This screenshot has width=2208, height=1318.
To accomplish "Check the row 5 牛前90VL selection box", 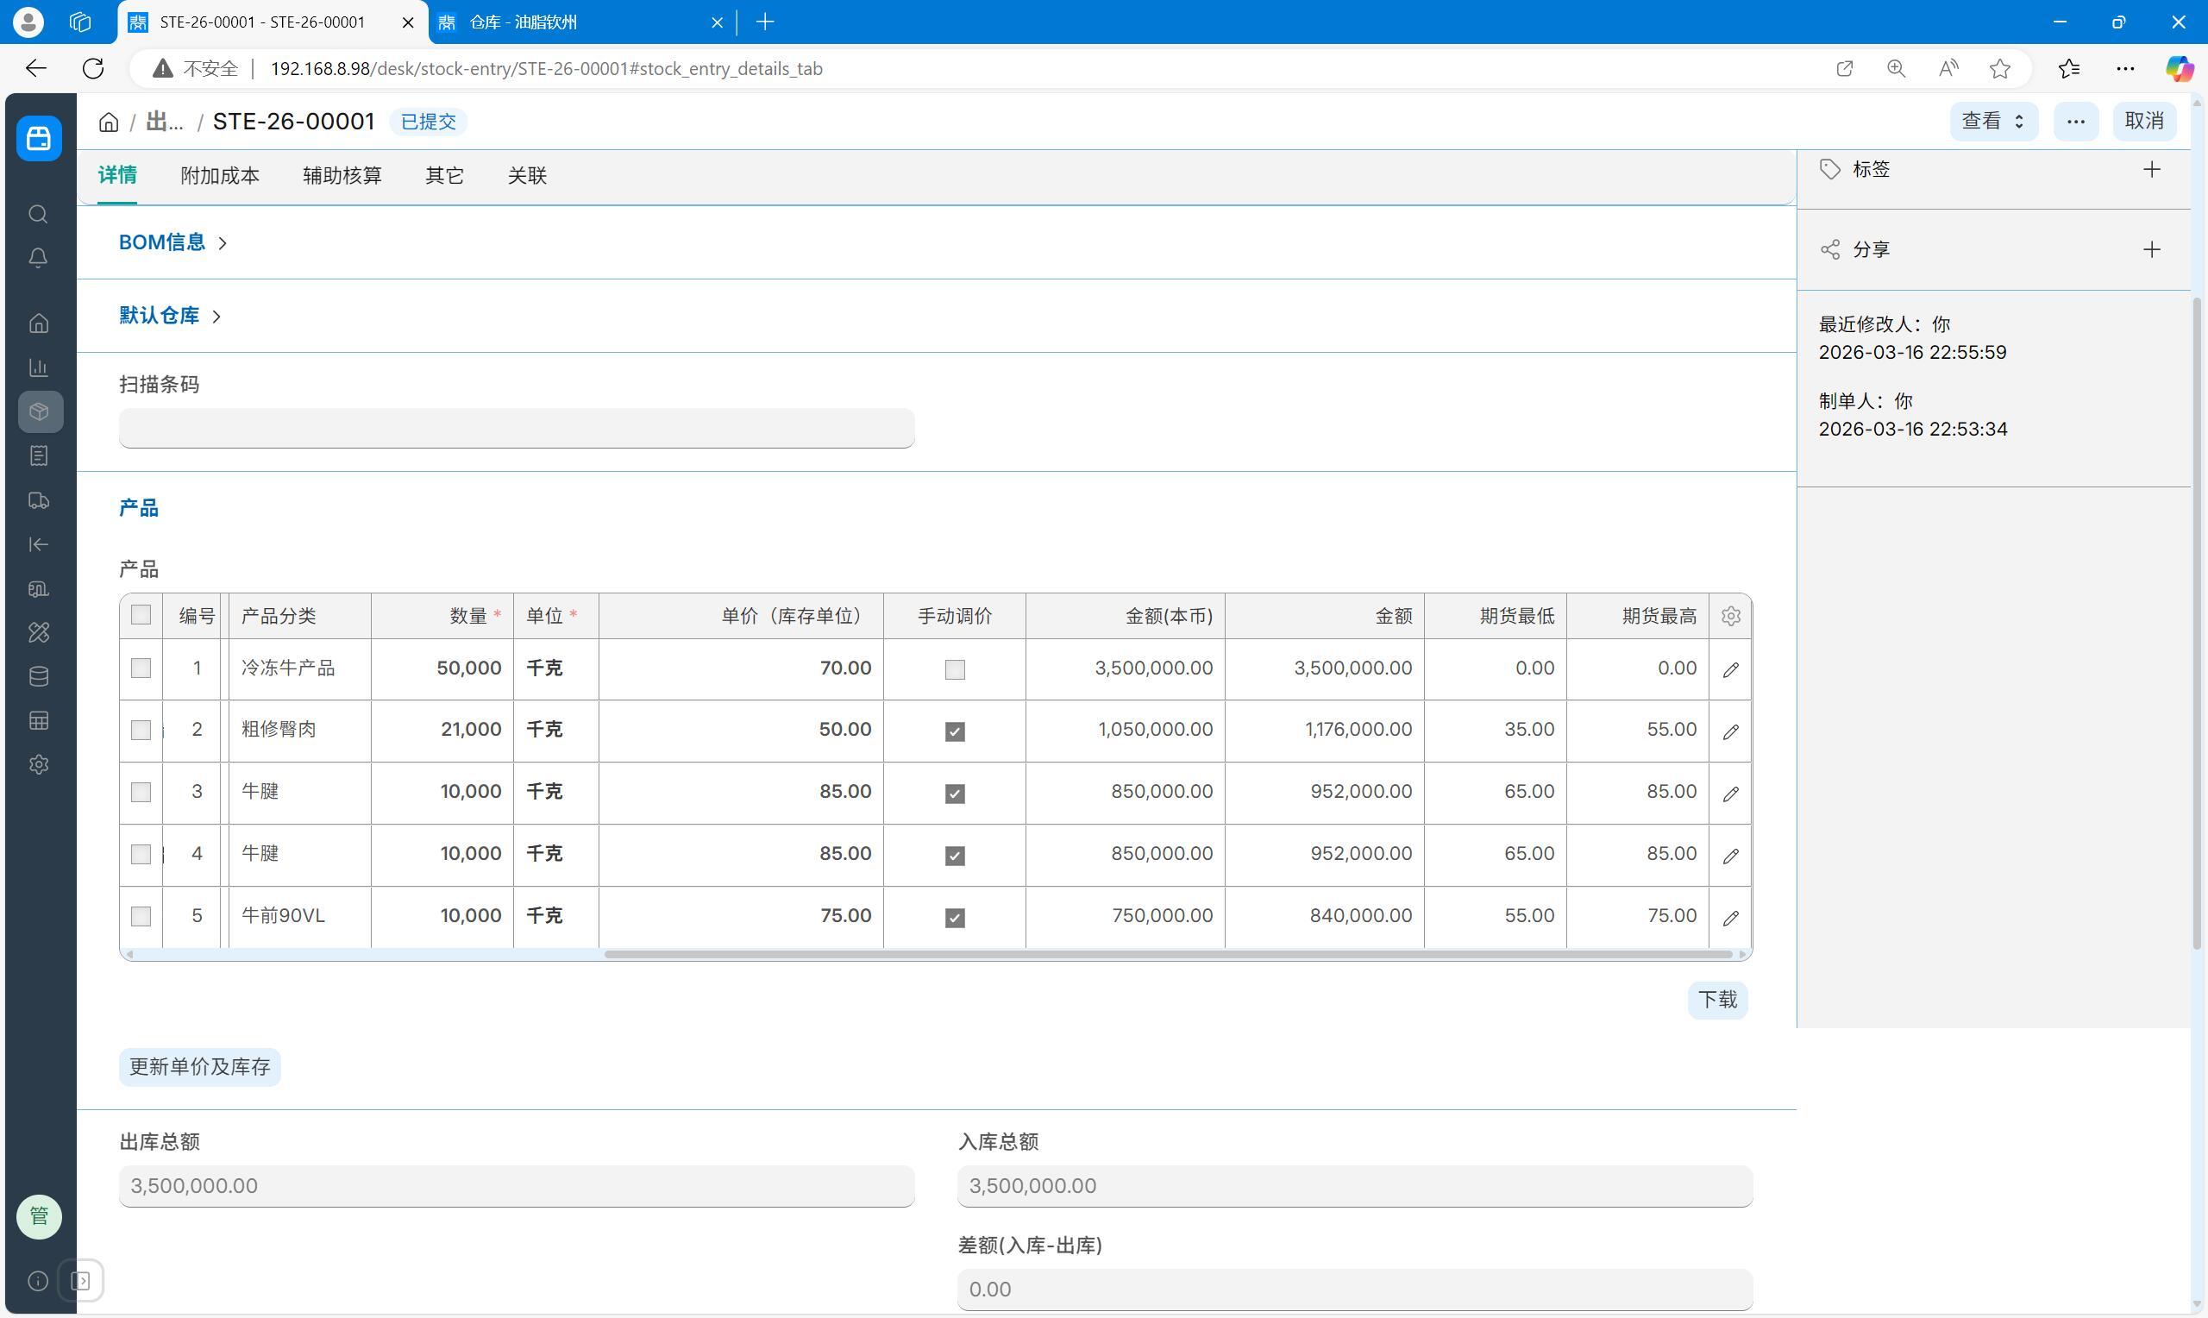I will pos(141,916).
